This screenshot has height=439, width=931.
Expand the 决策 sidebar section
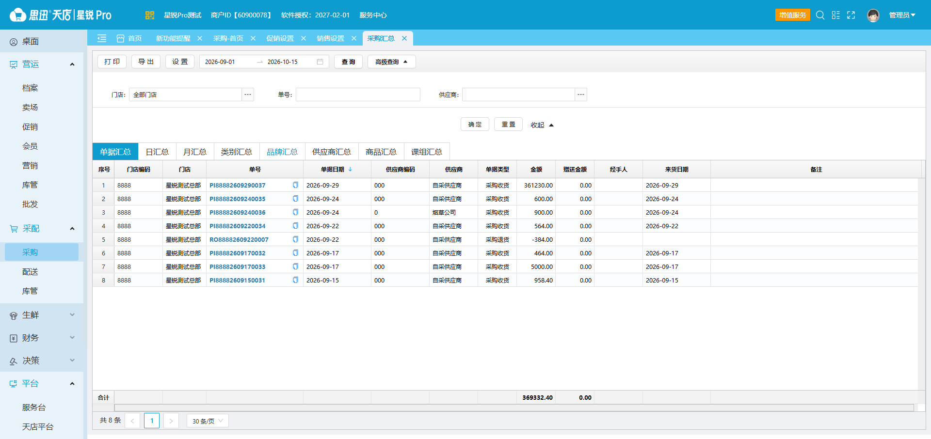tap(72, 361)
